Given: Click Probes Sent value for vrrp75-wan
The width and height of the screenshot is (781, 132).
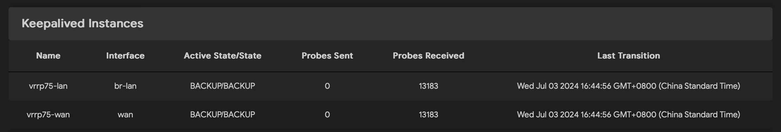Looking at the screenshot, I should pos(327,114).
